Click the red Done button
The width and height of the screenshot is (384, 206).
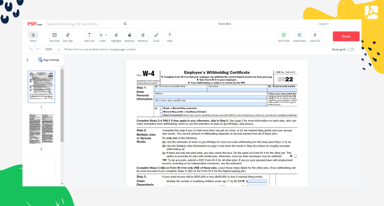[346, 36]
